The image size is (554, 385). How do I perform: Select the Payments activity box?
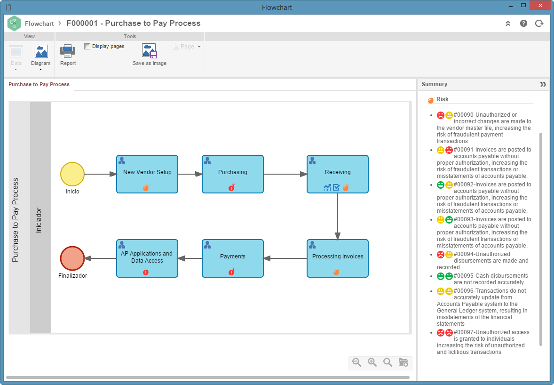point(232,258)
